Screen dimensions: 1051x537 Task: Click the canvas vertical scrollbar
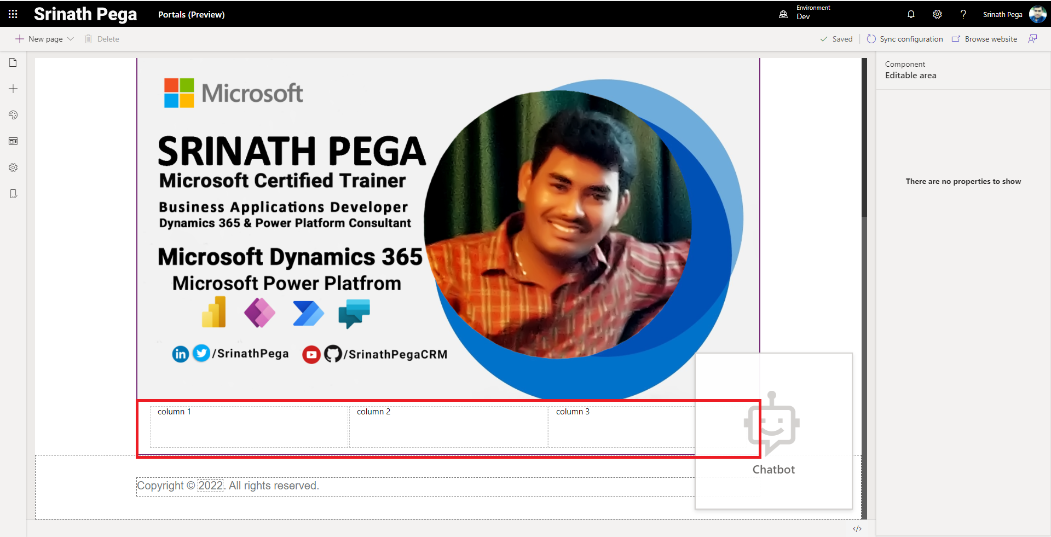point(864,137)
